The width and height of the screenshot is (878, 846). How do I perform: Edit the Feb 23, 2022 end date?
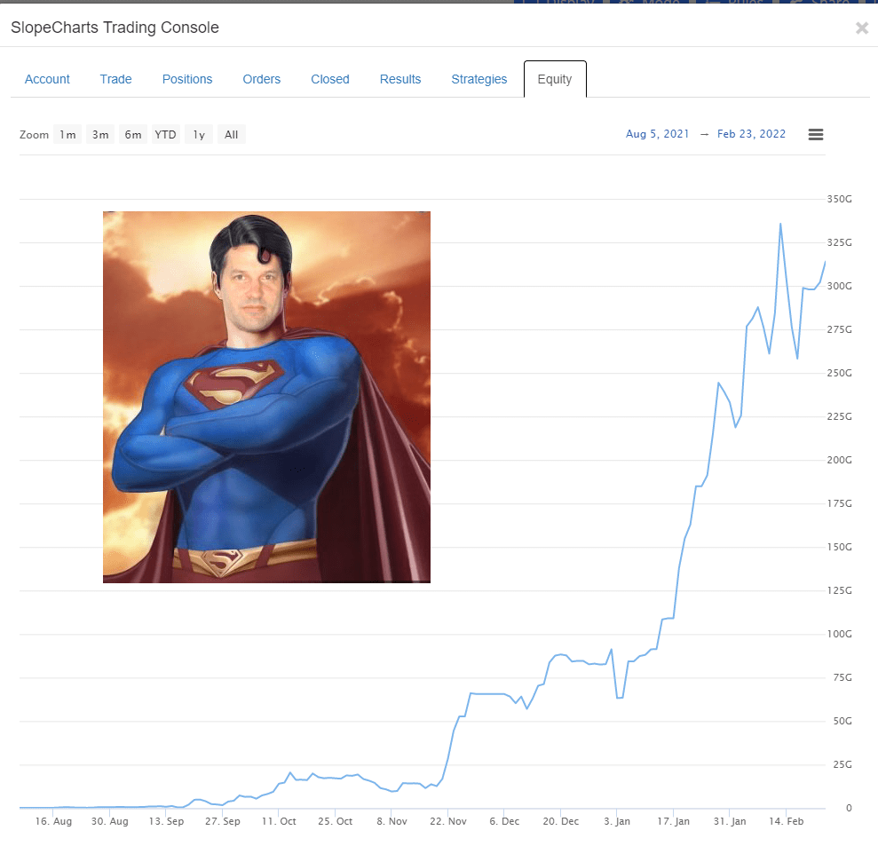pos(751,134)
